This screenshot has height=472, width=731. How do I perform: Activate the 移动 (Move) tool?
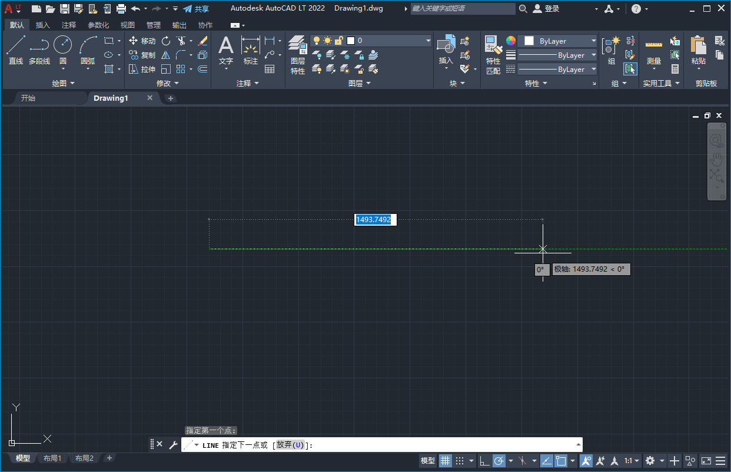[143, 41]
